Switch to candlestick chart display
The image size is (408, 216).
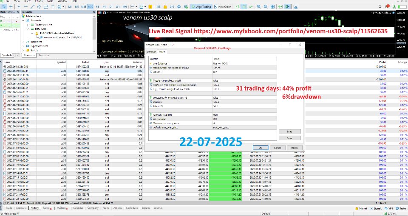tap(244, 7)
